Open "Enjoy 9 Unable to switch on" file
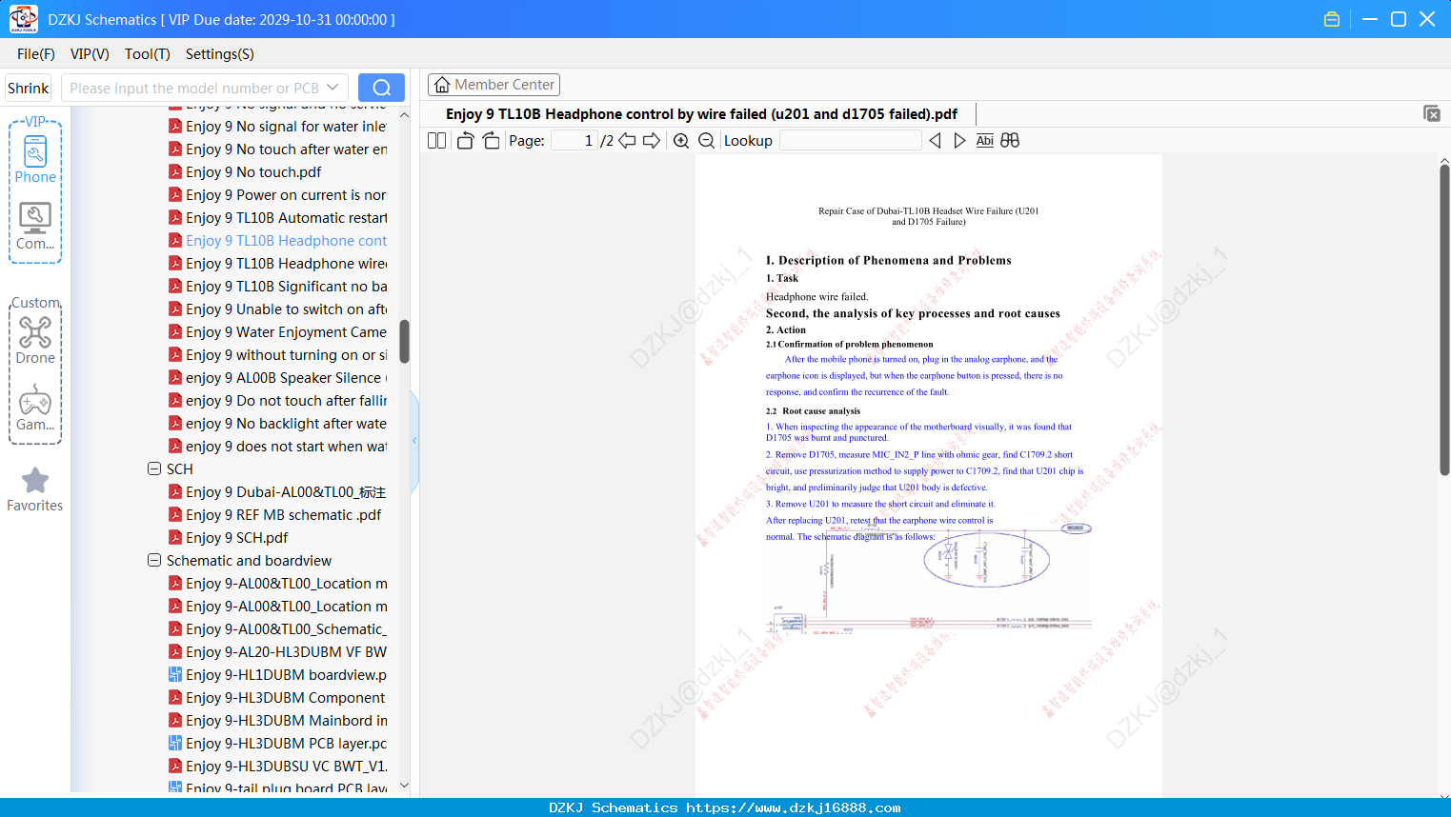 (286, 309)
